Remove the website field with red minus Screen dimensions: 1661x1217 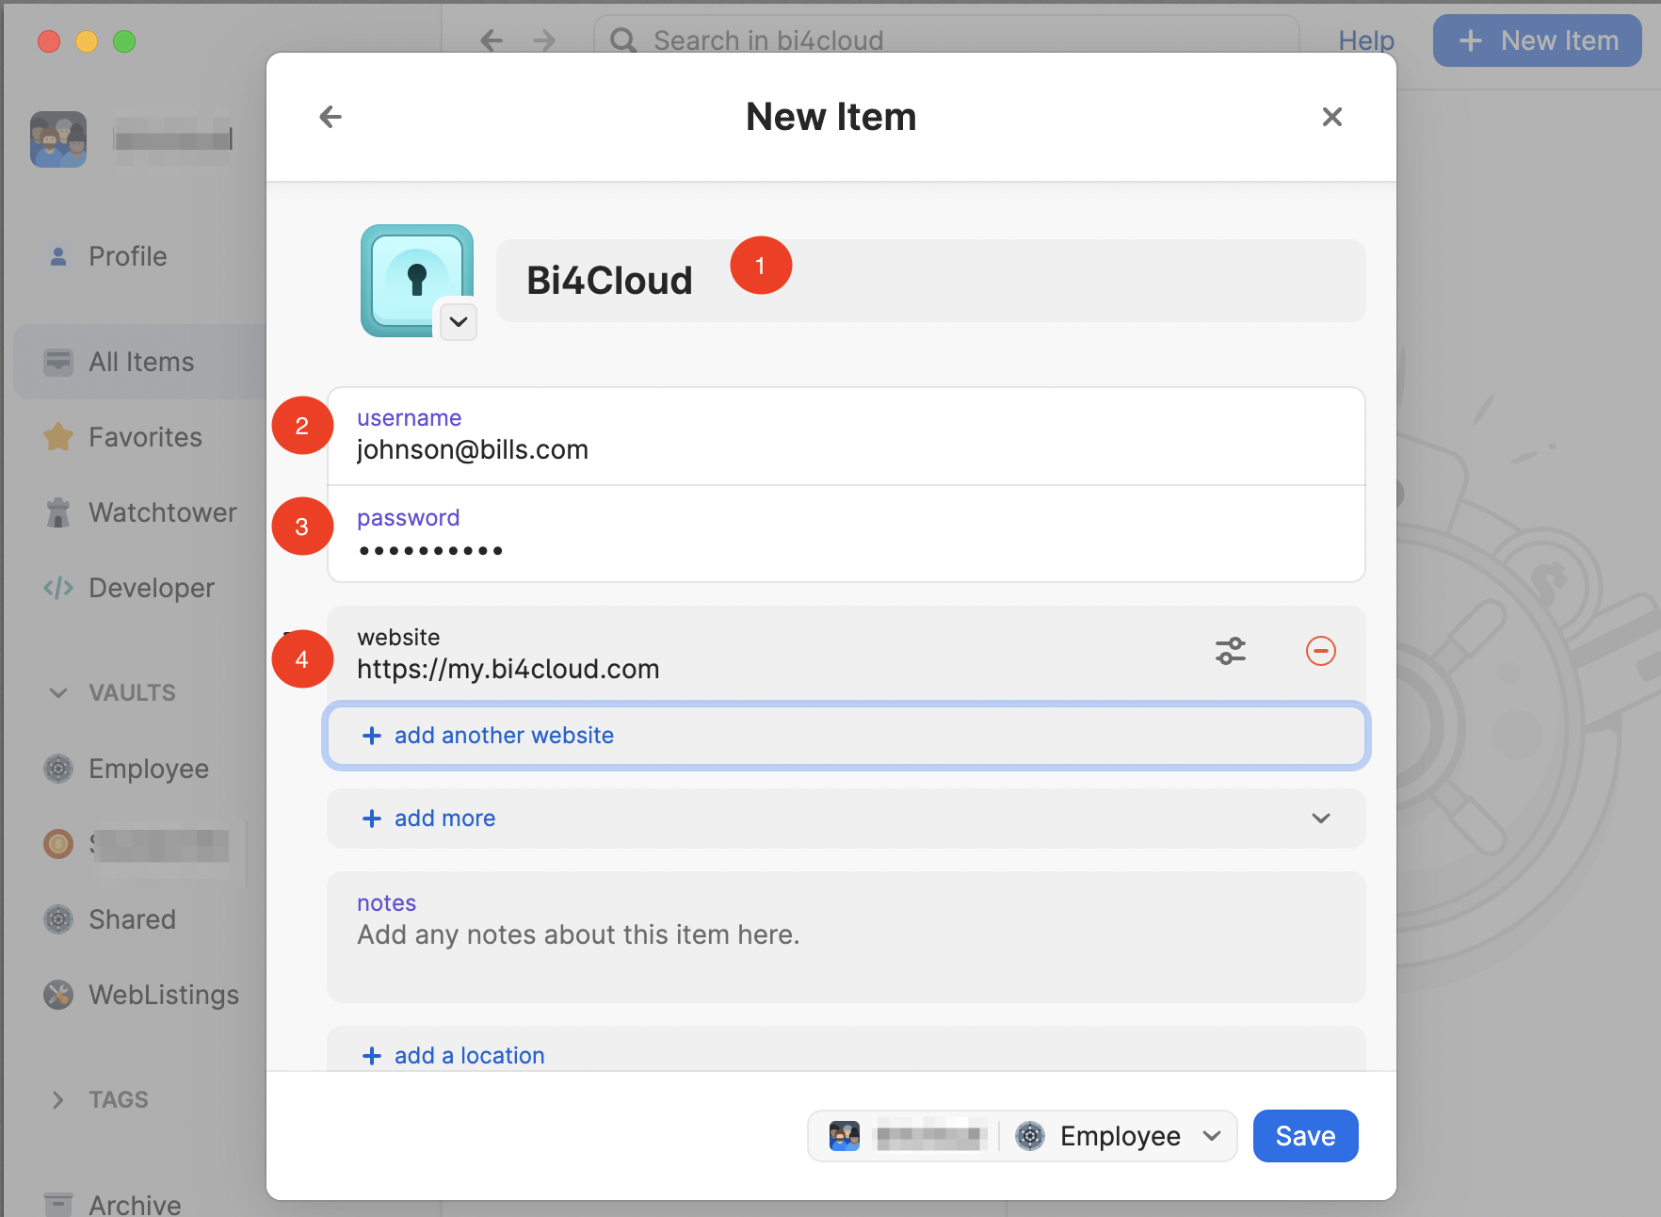pos(1321,651)
